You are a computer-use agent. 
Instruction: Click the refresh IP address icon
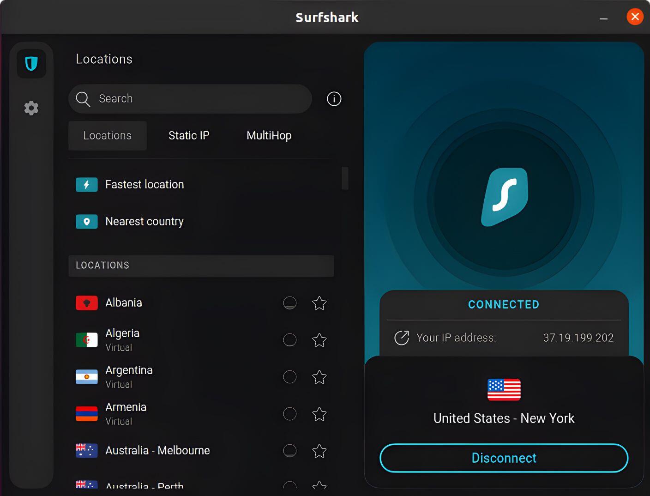click(401, 338)
